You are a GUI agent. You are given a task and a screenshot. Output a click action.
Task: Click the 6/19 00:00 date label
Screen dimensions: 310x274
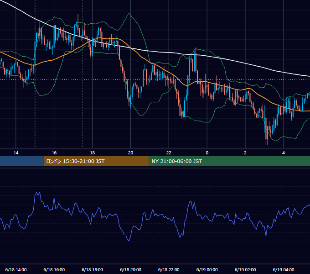click(x=207, y=269)
